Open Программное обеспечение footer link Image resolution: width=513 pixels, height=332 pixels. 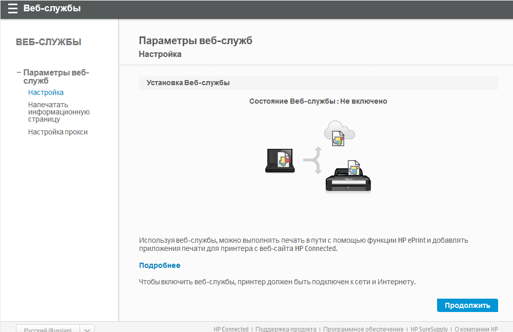coord(364,329)
